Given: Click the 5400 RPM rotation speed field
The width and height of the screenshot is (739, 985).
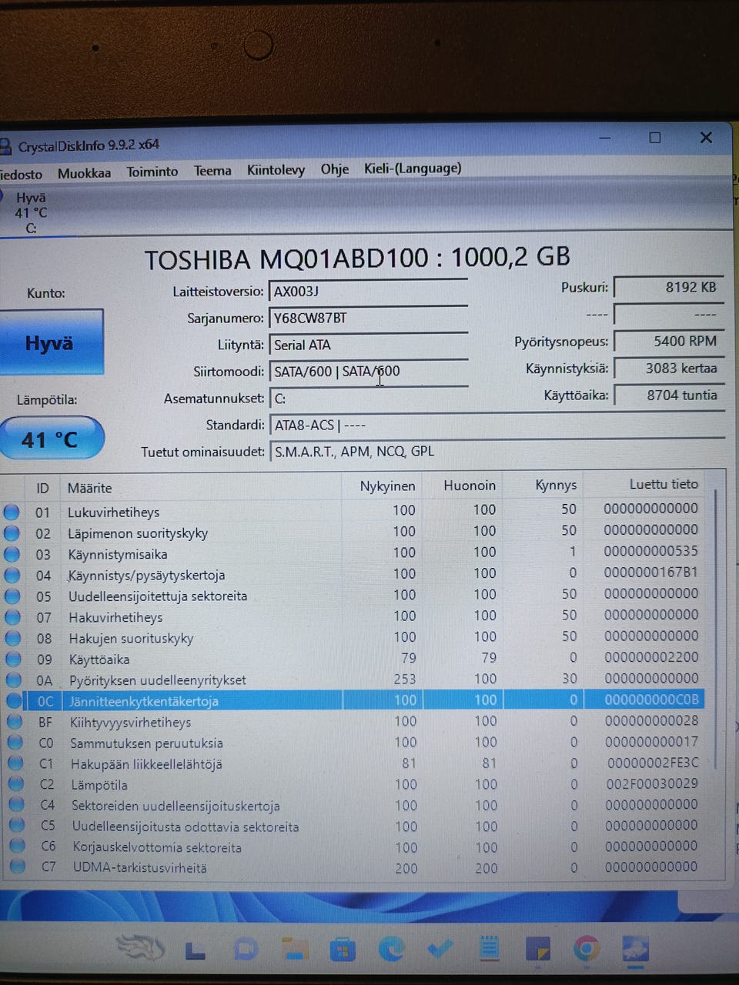Looking at the screenshot, I should (x=668, y=342).
